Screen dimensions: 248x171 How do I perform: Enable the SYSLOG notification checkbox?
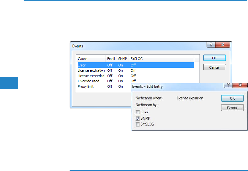[x=138, y=124]
